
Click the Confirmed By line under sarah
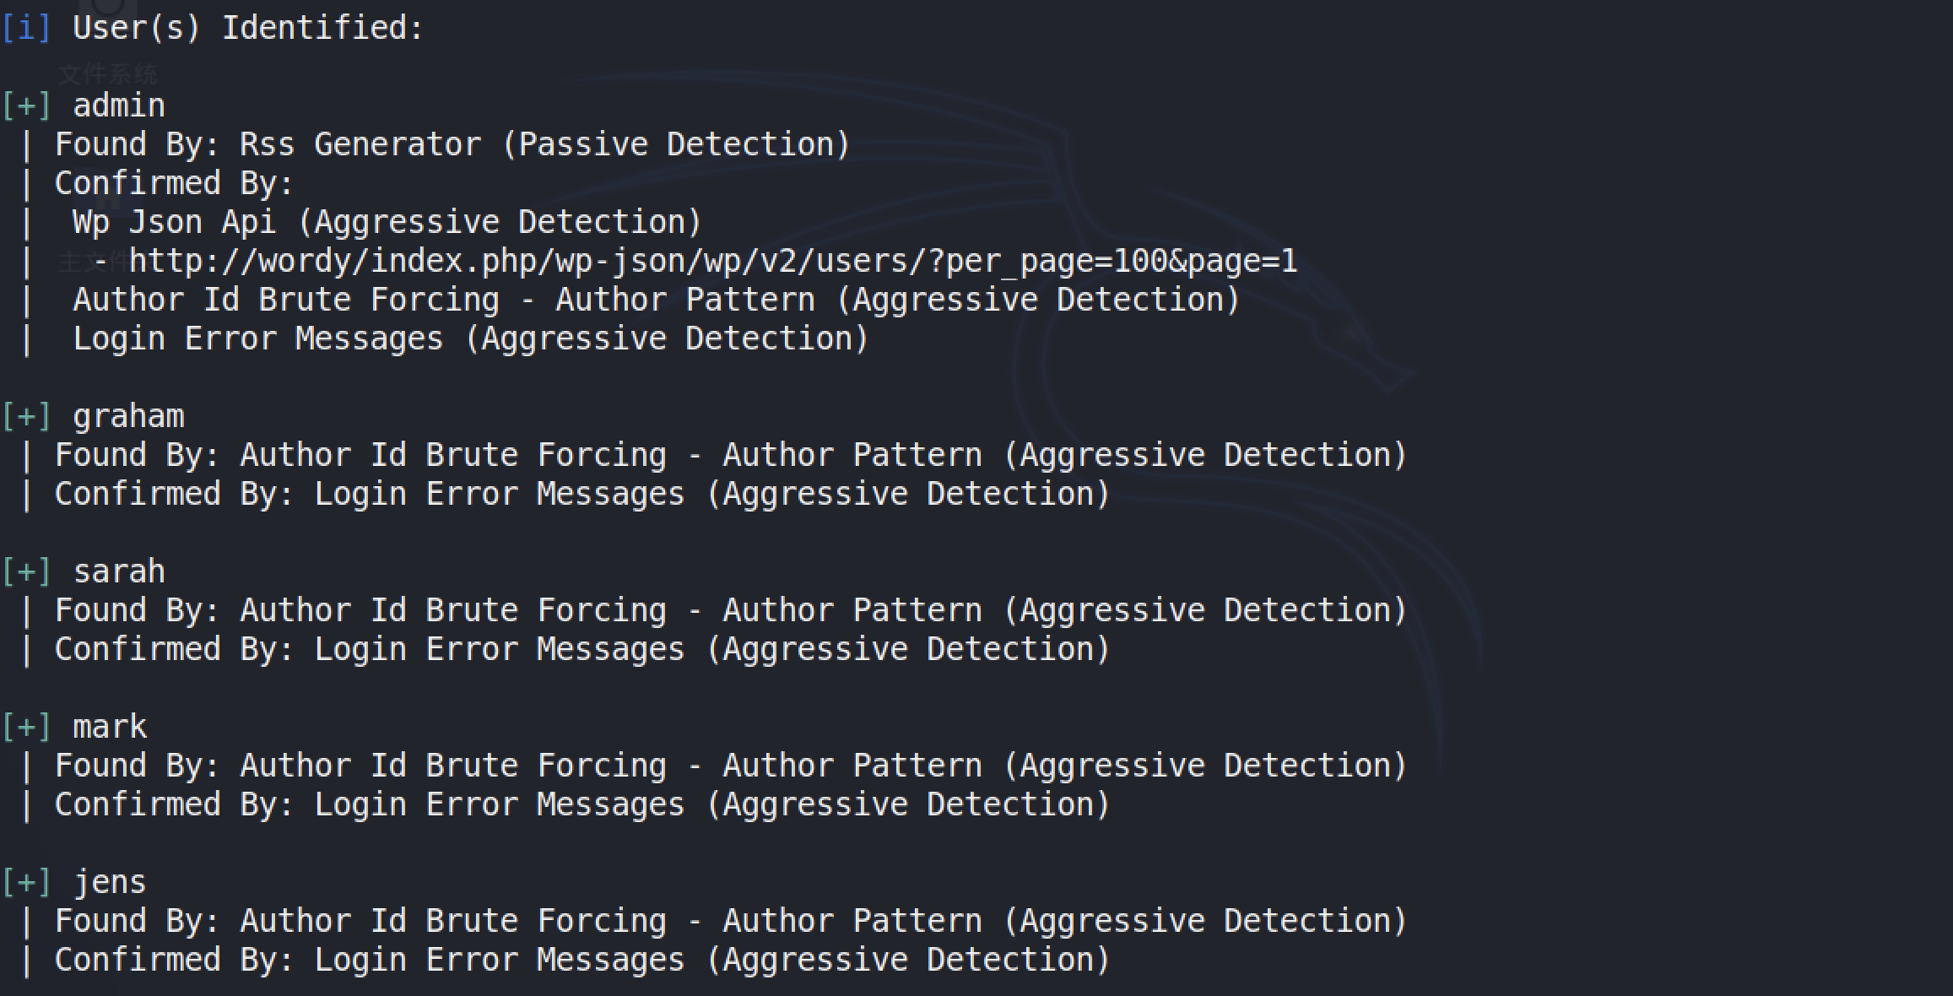pos(582,650)
